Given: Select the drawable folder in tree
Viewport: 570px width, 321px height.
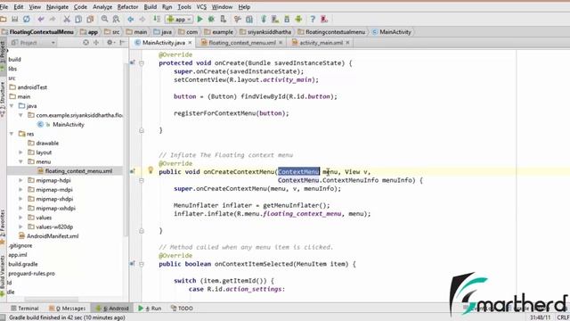Looking at the screenshot, I should click(47, 143).
